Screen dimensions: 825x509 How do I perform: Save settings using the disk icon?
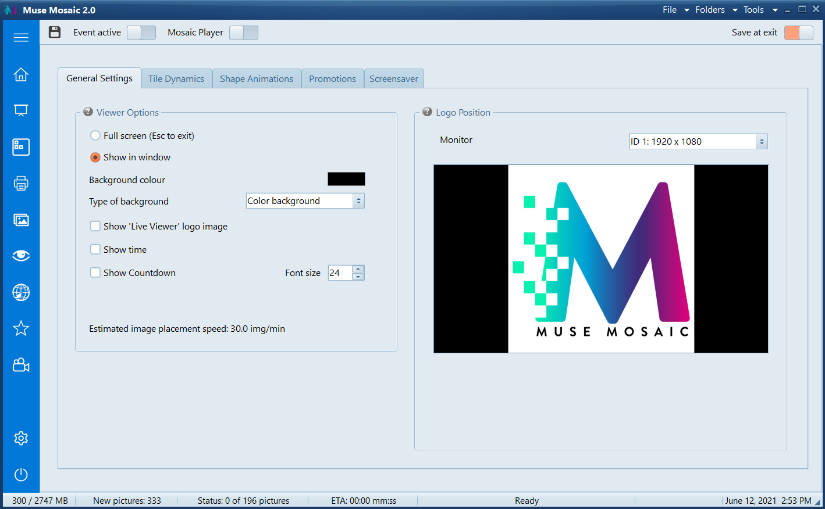point(55,33)
